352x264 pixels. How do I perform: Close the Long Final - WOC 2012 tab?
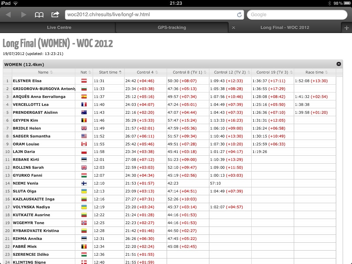tap(234, 27)
